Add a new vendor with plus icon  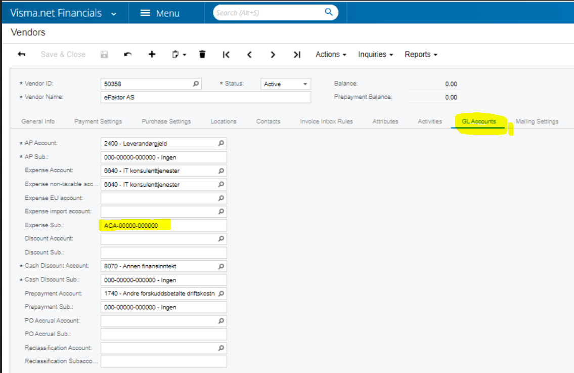click(x=152, y=55)
